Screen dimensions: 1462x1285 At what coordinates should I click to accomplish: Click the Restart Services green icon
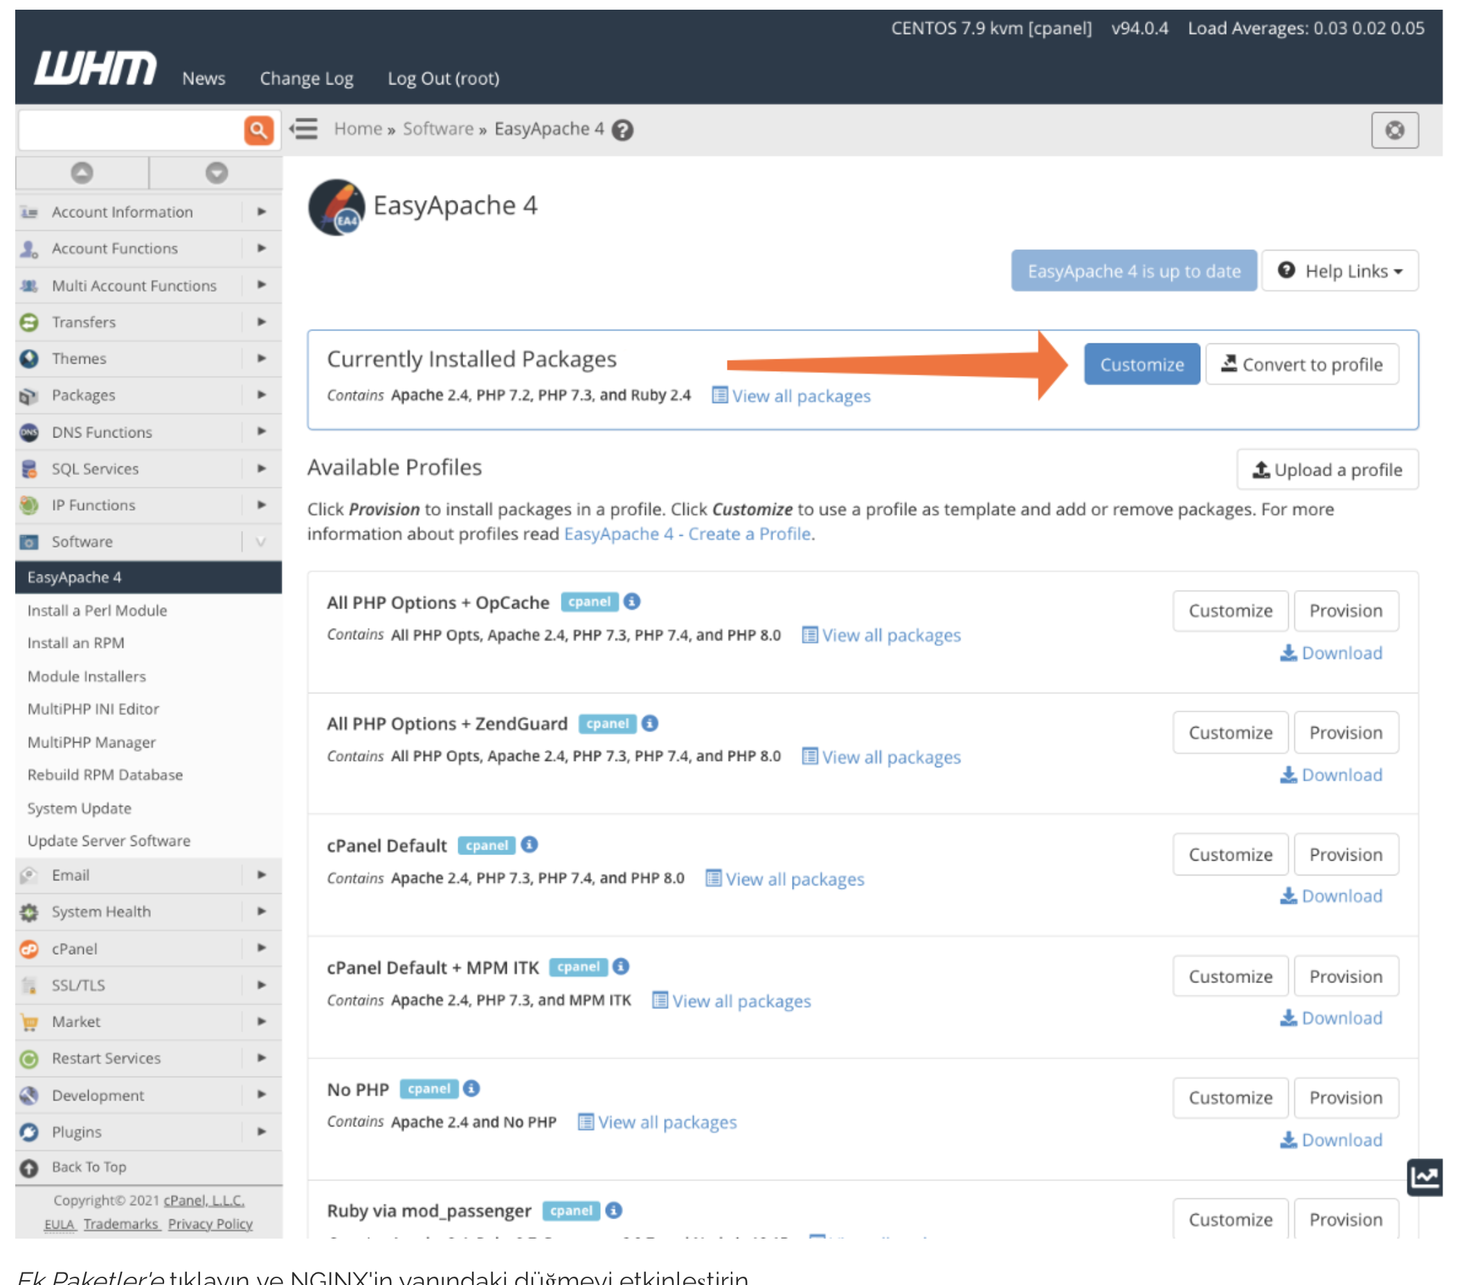pyautogui.click(x=29, y=1058)
